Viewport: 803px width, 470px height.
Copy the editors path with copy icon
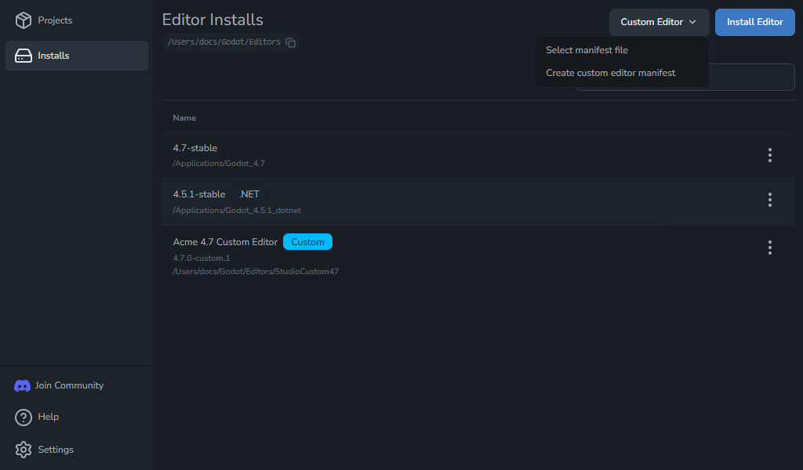click(290, 42)
